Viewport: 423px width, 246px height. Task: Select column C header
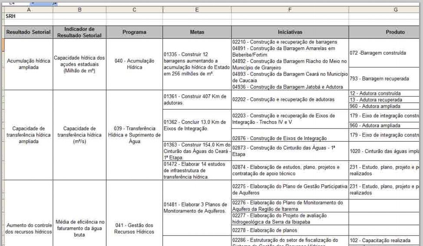[x=134, y=9]
